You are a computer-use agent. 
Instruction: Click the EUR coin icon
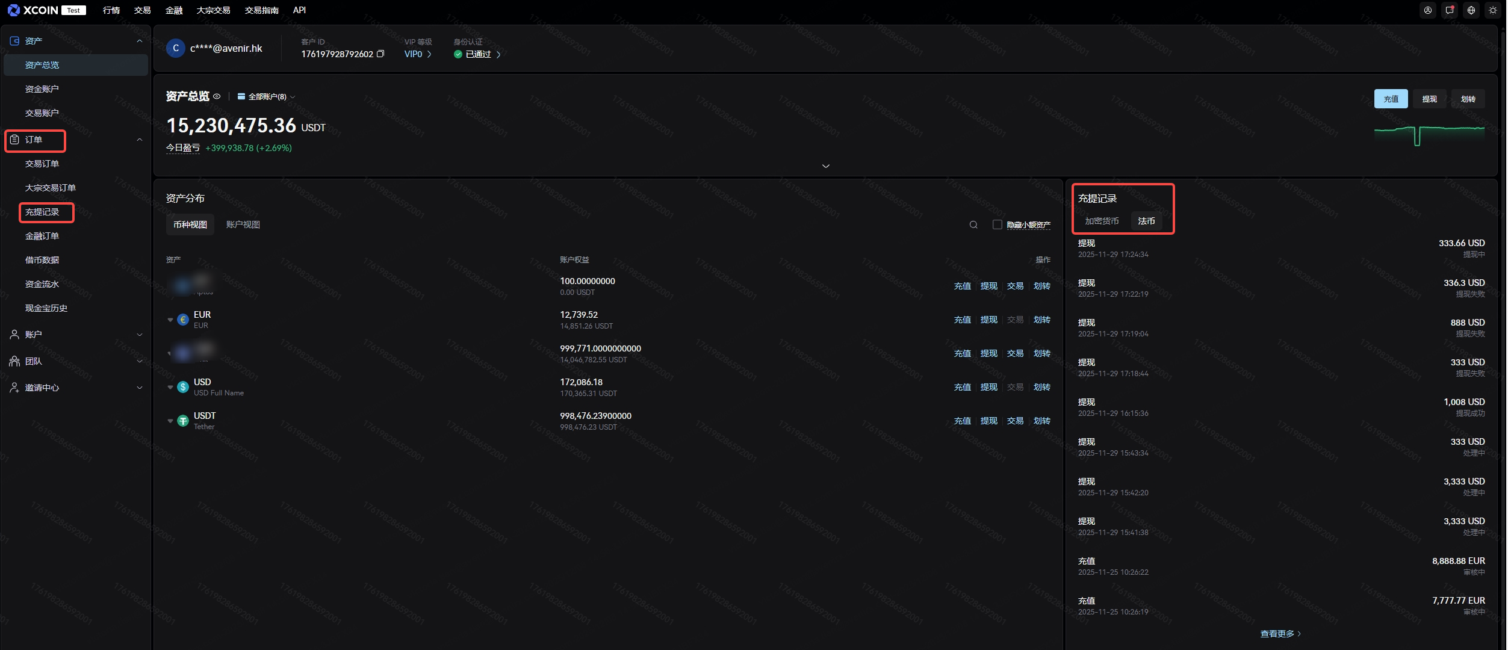[183, 320]
